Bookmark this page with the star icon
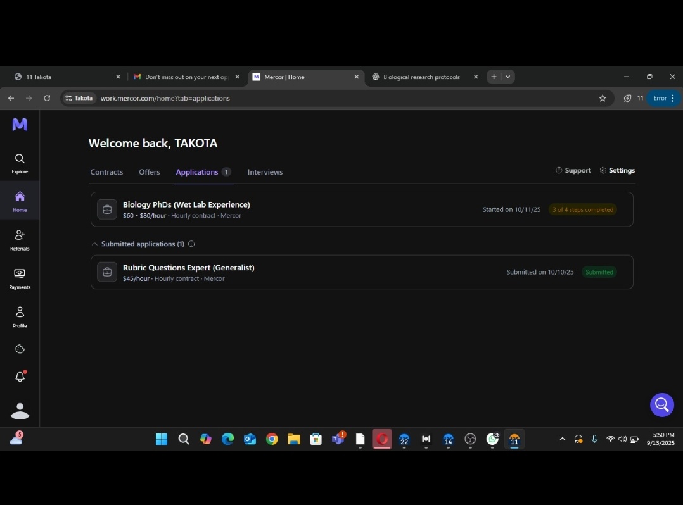This screenshot has height=505, width=683. pyautogui.click(x=603, y=98)
